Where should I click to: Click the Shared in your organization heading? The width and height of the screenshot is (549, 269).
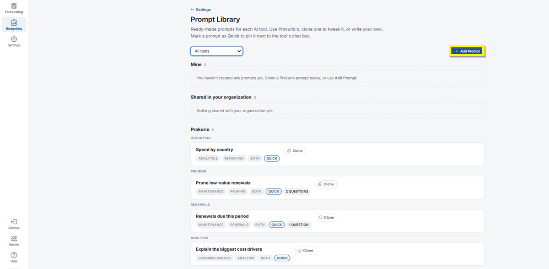point(221,97)
